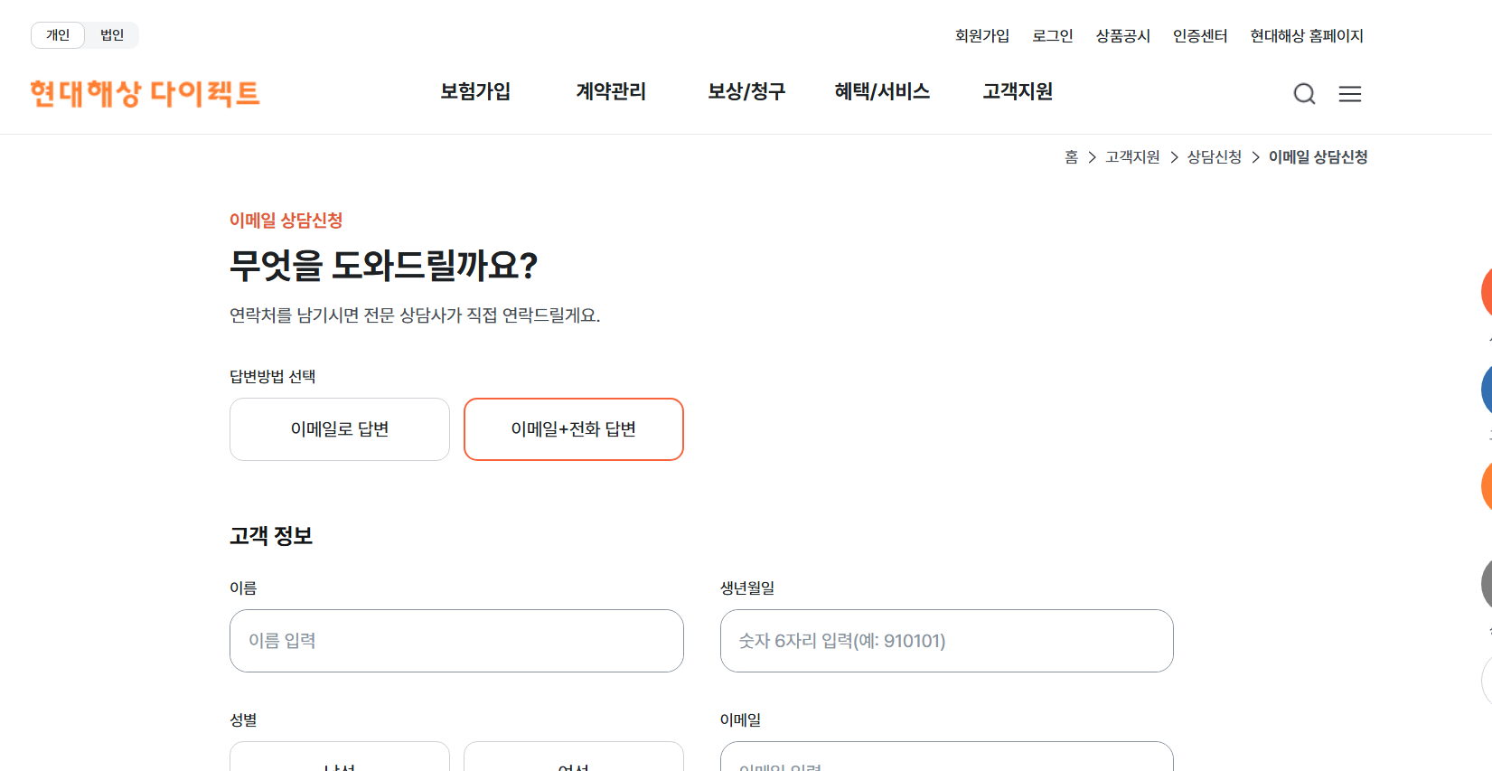Open the 계약관리 menu
Image resolution: width=1492 pixels, height=771 pixels.
pyautogui.click(x=611, y=91)
